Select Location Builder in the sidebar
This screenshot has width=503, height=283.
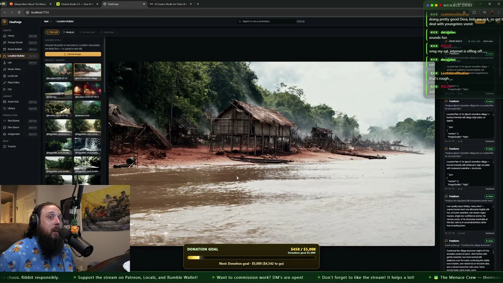pyautogui.click(x=20, y=56)
